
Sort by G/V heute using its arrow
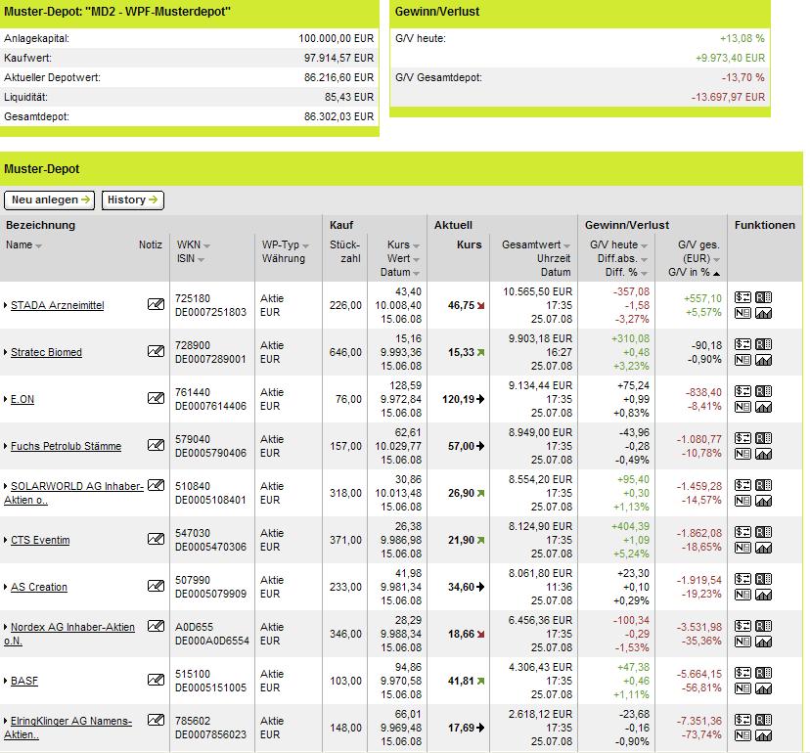pos(644,245)
